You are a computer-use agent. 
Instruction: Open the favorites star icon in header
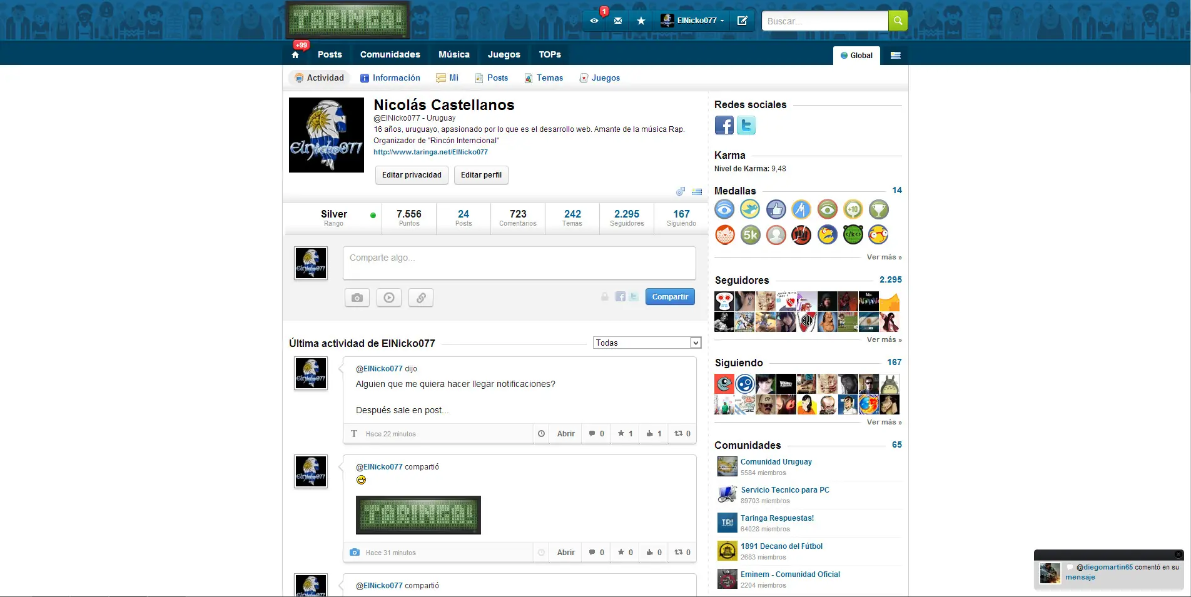(x=641, y=21)
